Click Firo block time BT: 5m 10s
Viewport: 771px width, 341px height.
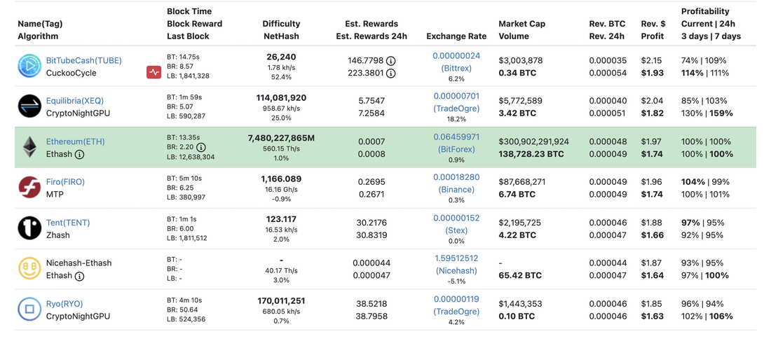pyautogui.click(x=183, y=178)
